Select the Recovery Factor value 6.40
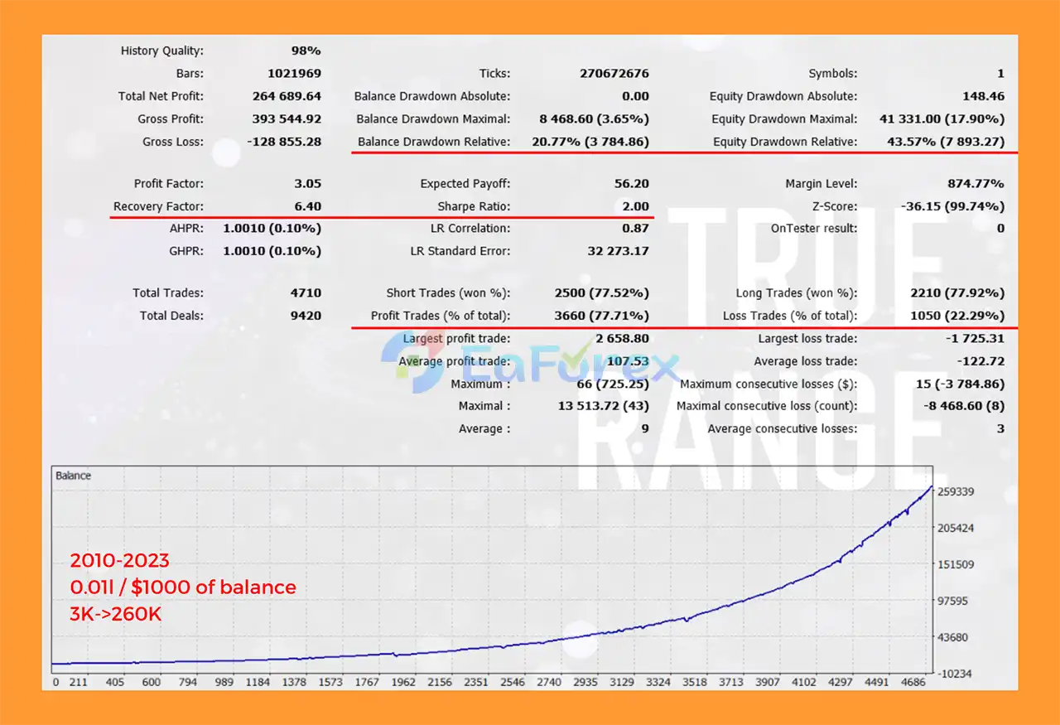The height and width of the screenshot is (725, 1060). click(311, 205)
